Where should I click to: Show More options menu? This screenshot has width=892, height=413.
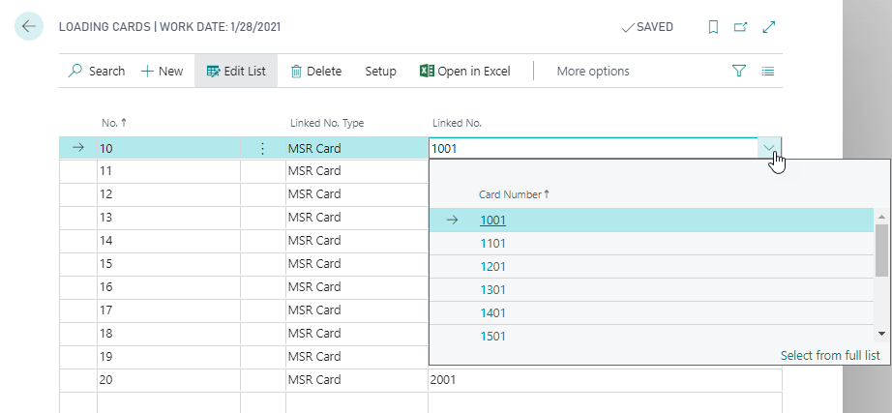point(593,71)
